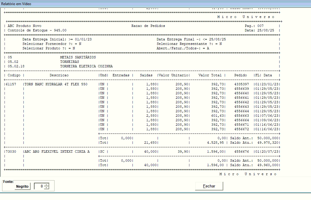Viewport: 311px width, 200px height.
Task: Click date 20/07/23
Action: [x=270, y=151]
